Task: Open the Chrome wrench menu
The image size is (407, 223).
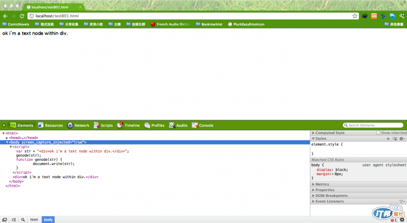Action: [x=402, y=16]
